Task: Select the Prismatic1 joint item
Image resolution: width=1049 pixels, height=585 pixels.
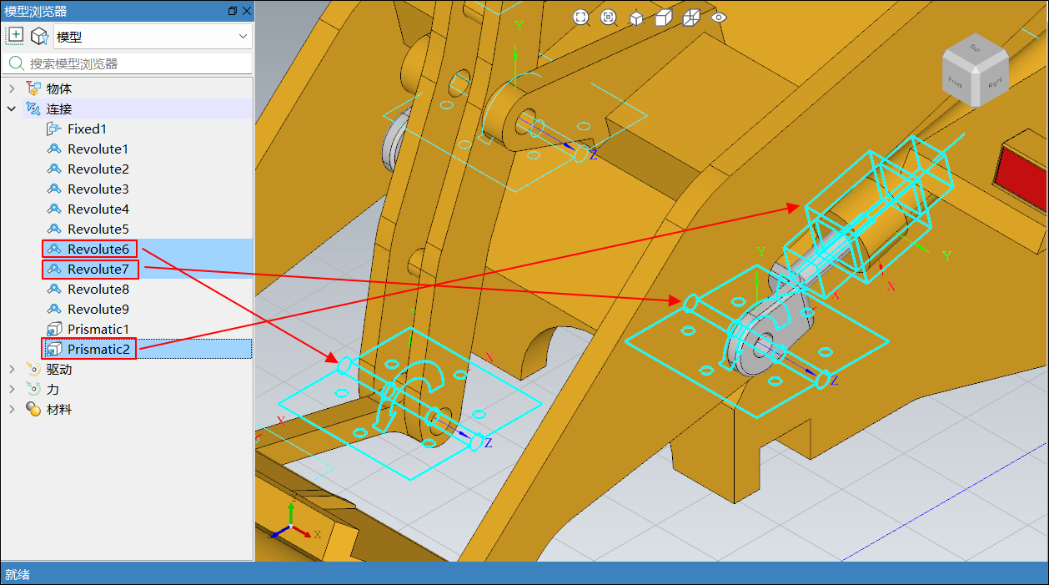Action: tap(98, 329)
